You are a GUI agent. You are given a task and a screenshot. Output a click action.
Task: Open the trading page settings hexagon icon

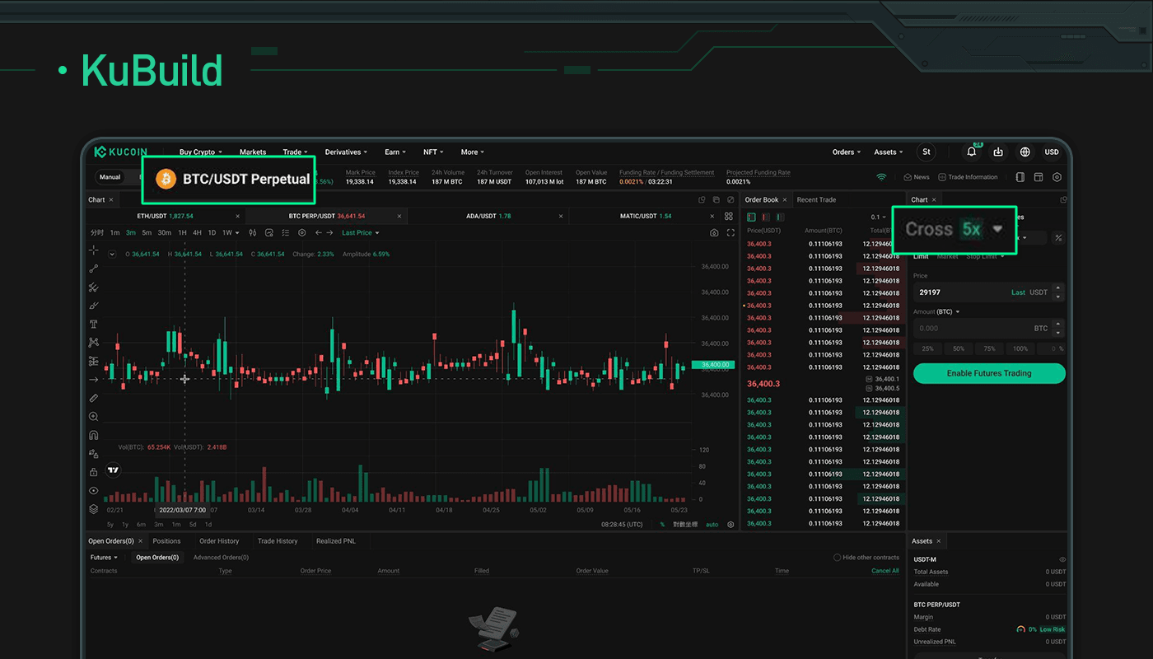pyautogui.click(x=1057, y=177)
